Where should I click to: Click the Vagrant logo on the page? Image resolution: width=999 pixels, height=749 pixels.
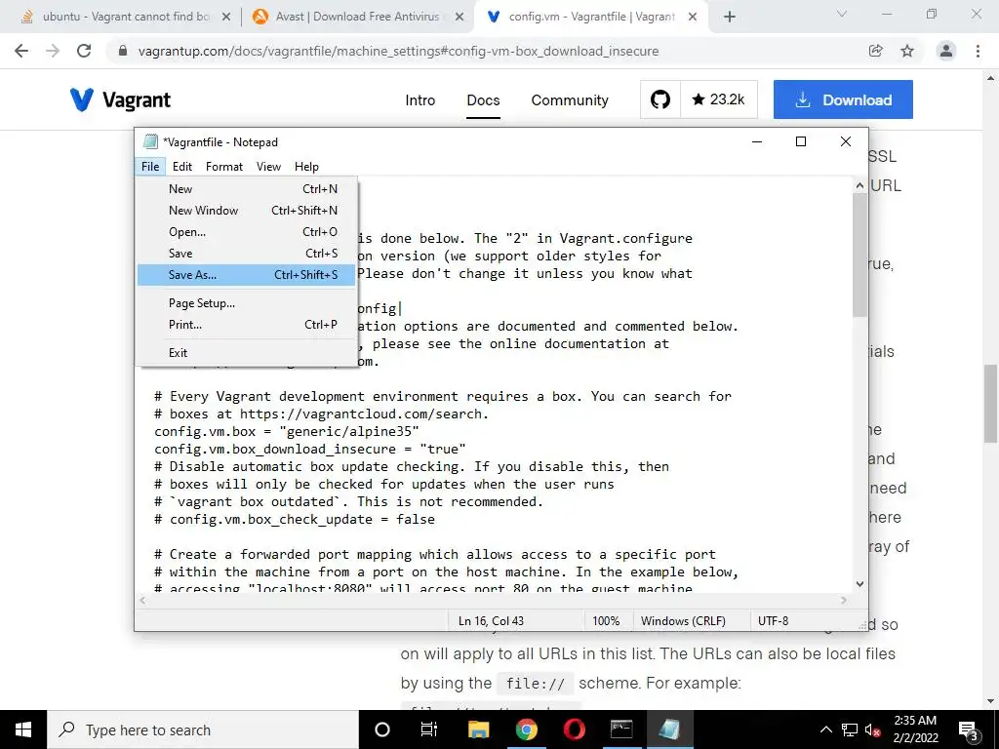click(x=120, y=100)
